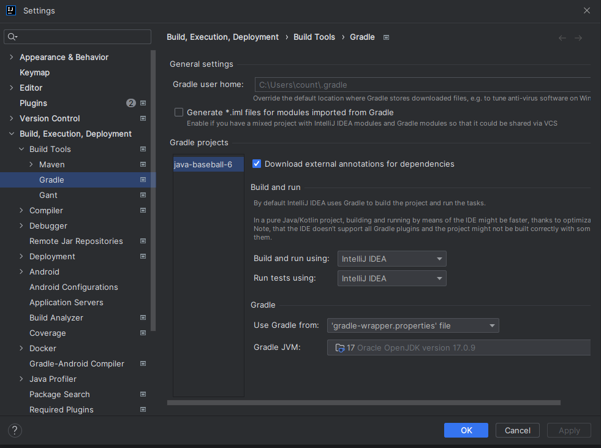Click the project icon beside Gant
601x448 pixels.
point(143,196)
